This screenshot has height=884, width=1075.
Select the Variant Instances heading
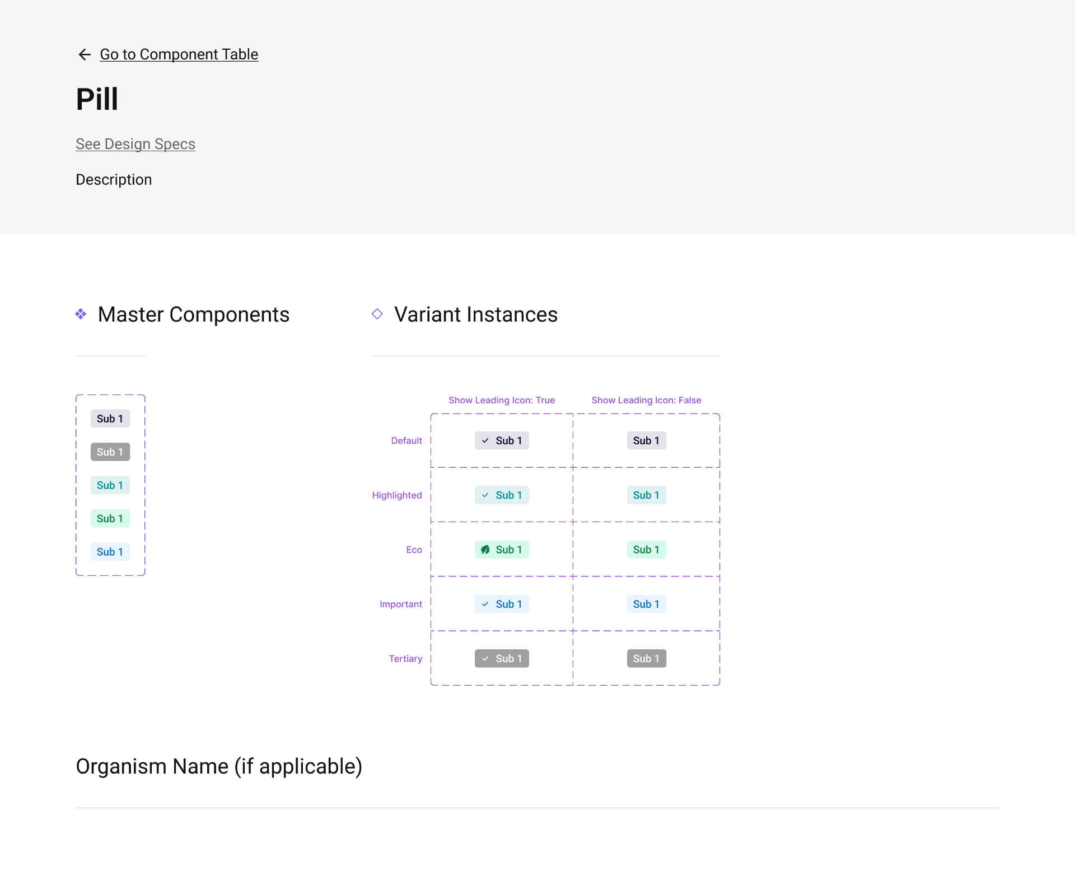476,314
